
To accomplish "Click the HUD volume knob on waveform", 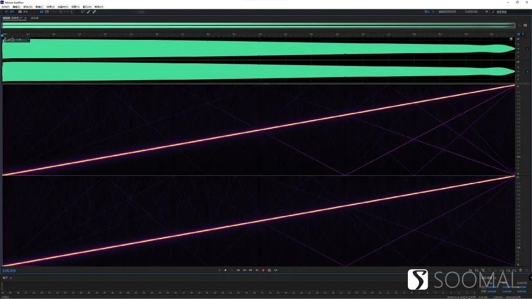I will tap(12, 40).
